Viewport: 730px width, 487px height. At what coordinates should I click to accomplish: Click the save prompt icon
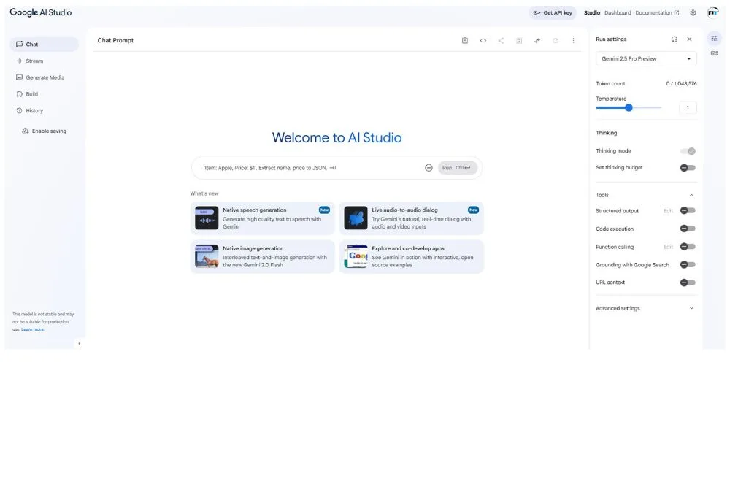click(519, 40)
